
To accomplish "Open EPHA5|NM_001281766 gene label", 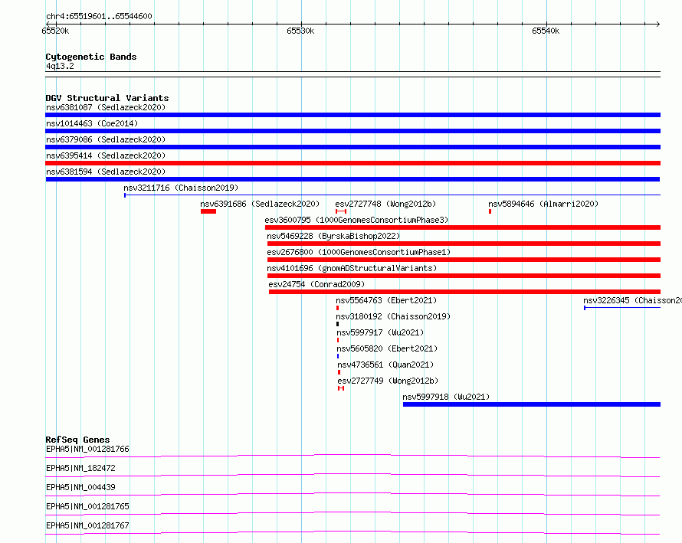I will pos(87,449).
